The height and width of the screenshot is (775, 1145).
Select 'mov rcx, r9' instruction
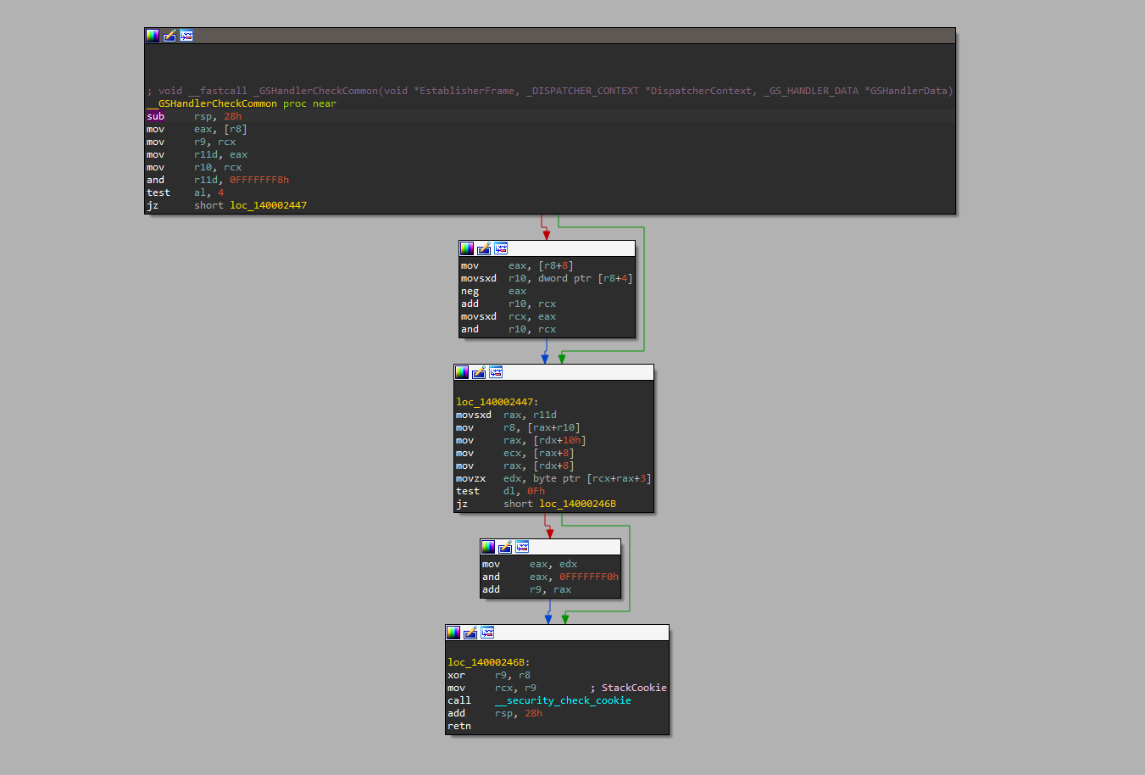(492, 688)
